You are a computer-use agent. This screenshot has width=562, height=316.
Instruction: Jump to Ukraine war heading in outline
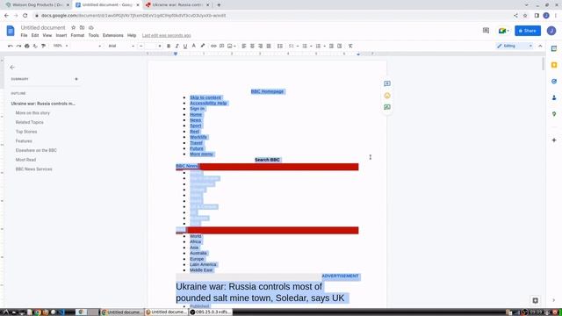pos(43,104)
